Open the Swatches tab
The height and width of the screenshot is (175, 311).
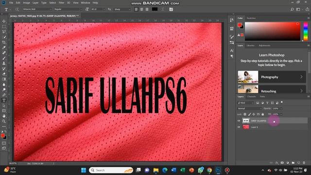(x=251, y=18)
